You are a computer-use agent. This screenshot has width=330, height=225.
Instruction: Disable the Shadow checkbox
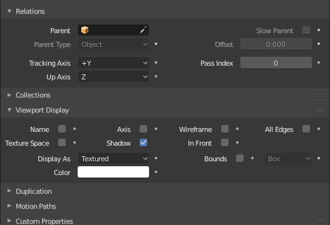143,142
